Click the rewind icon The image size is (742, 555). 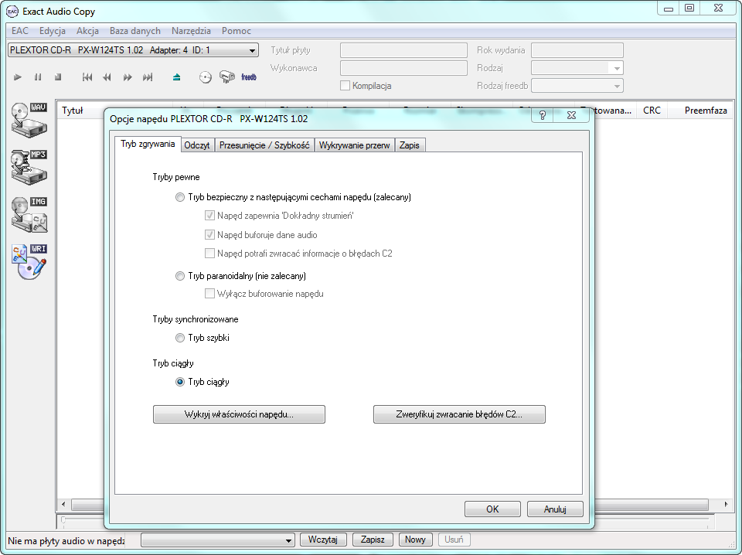107,77
